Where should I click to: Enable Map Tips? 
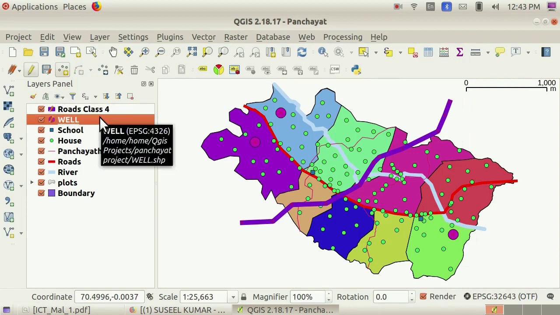(500, 52)
